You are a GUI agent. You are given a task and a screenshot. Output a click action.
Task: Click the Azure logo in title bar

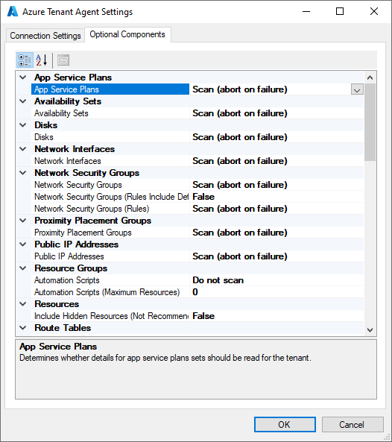(13, 12)
